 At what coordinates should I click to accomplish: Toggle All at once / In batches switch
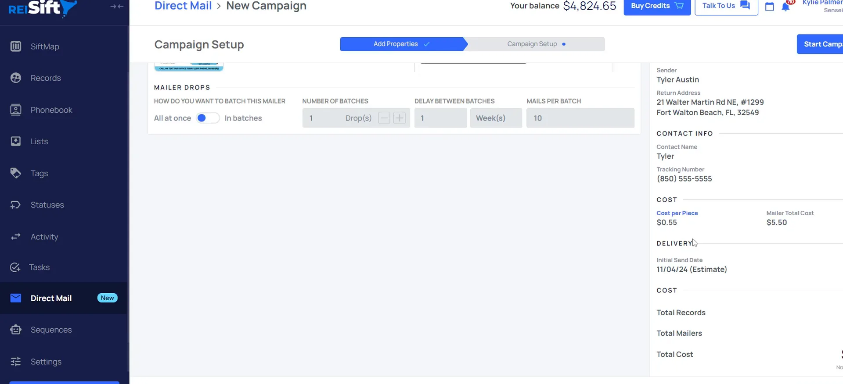pyautogui.click(x=208, y=118)
